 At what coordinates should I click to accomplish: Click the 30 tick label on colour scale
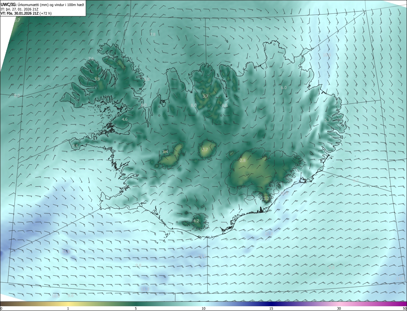[339, 309]
